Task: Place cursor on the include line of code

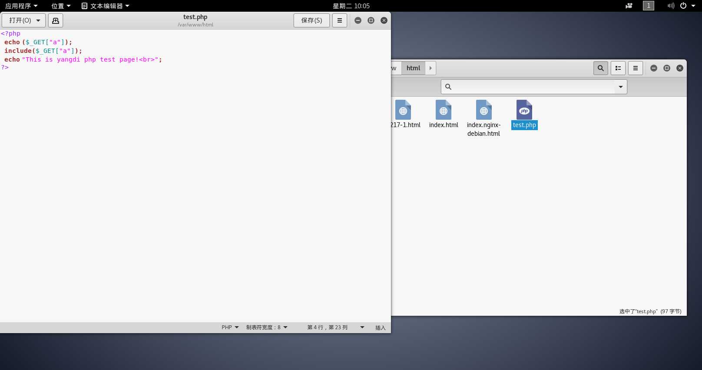Action: pyautogui.click(x=43, y=51)
